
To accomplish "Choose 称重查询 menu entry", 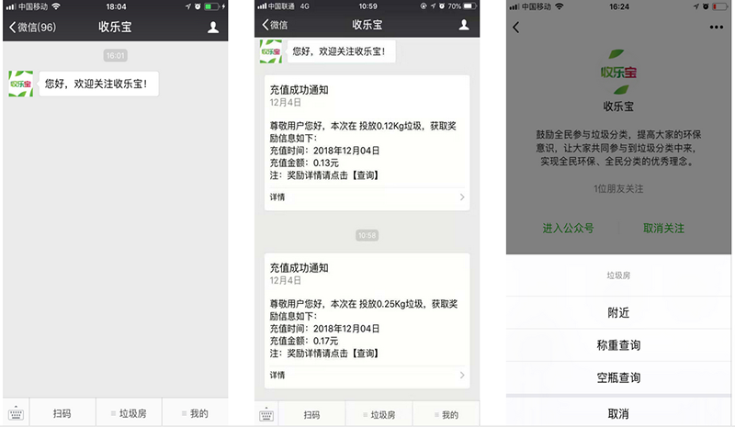I will (618, 345).
